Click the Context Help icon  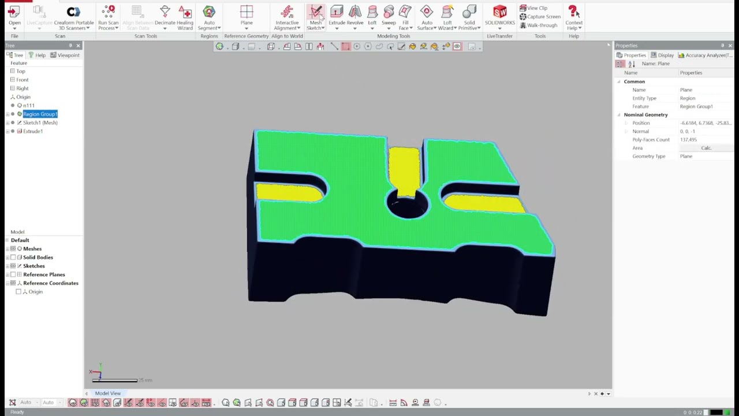573,12
